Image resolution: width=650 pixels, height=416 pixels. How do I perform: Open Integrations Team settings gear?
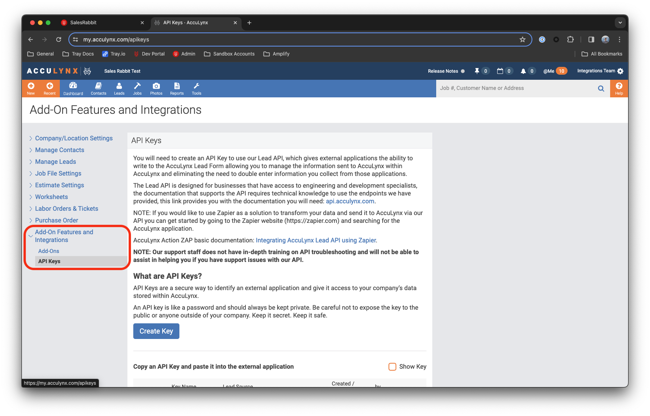620,71
